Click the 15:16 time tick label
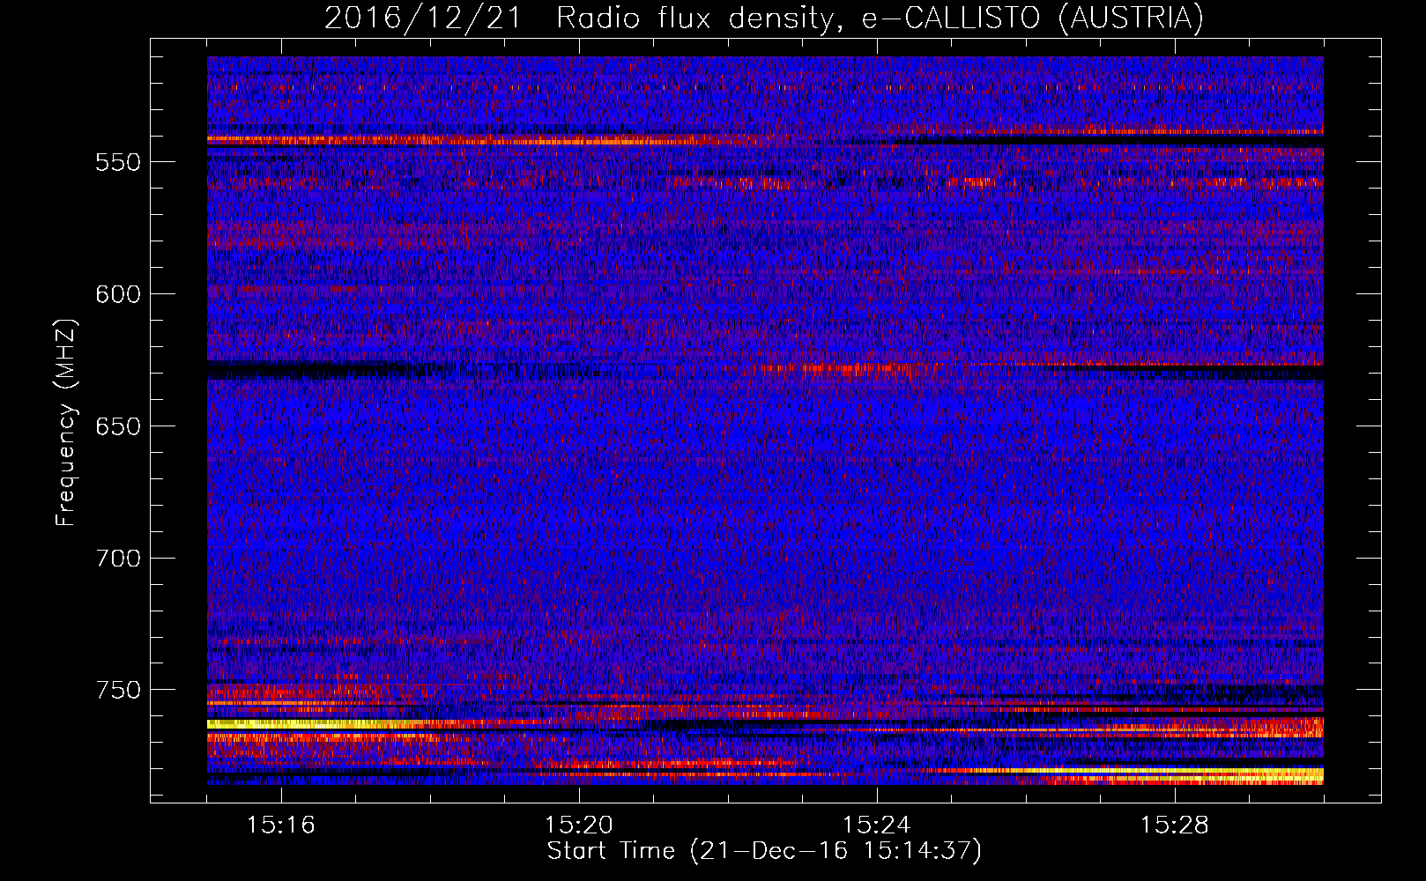Image resolution: width=1426 pixels, height=881 pixels. coord(281,825)
